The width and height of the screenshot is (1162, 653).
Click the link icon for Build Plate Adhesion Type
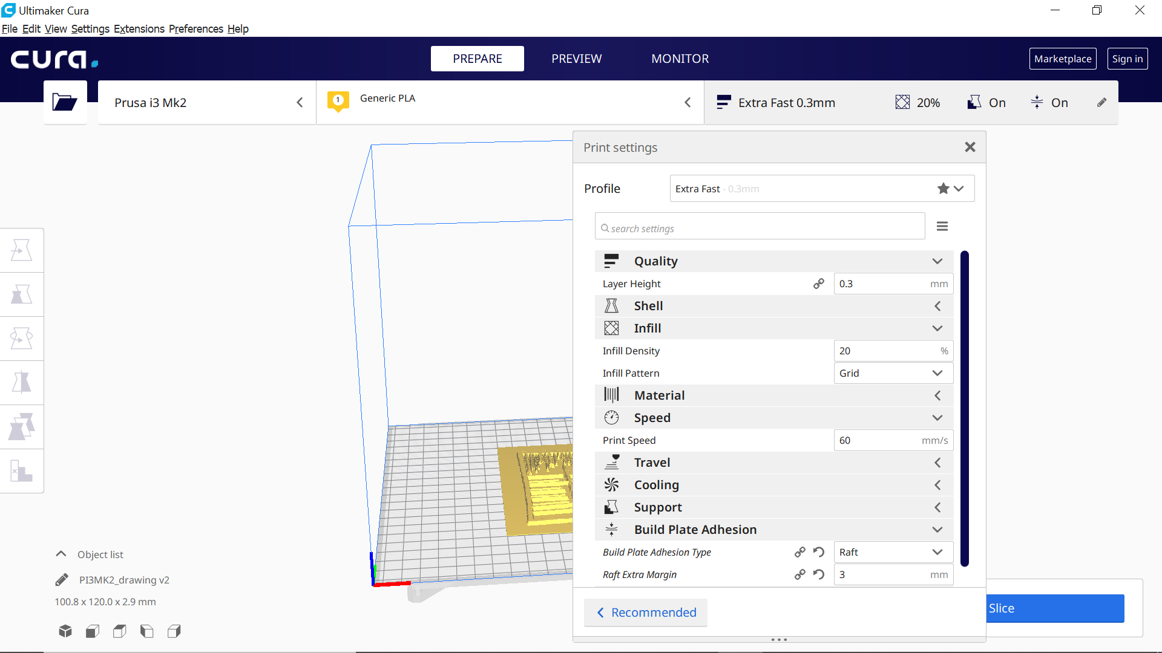point(800,552)
